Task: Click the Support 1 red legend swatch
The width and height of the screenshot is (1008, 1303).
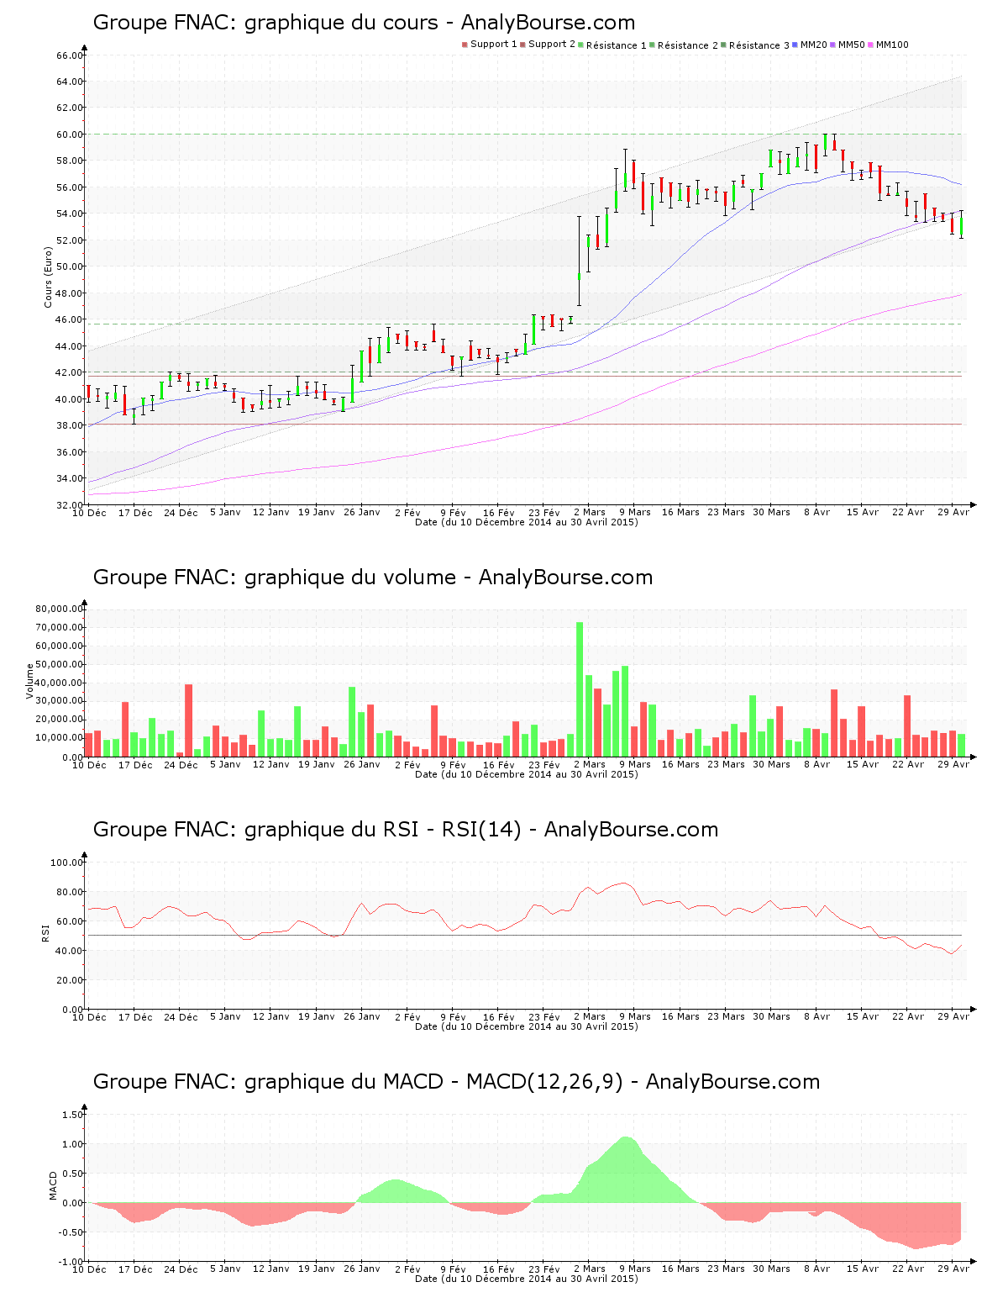Action: tap(465, 45)
